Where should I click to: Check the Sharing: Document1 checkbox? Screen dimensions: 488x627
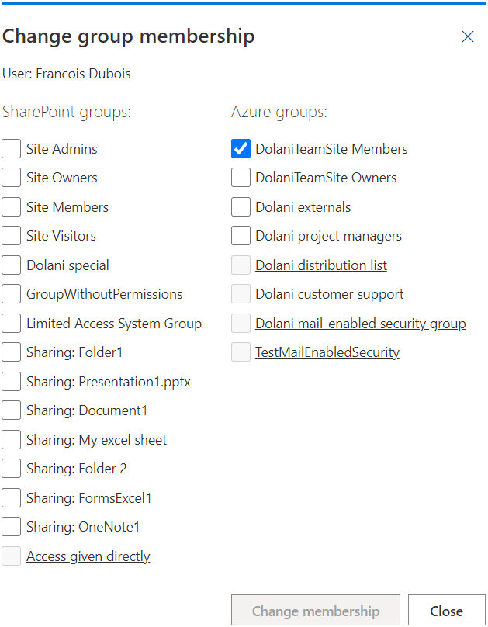(11, 410)
